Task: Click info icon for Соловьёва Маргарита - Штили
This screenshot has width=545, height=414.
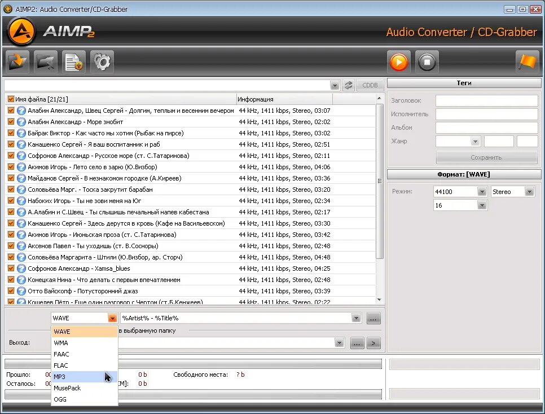Action: (x=21, y=257)
